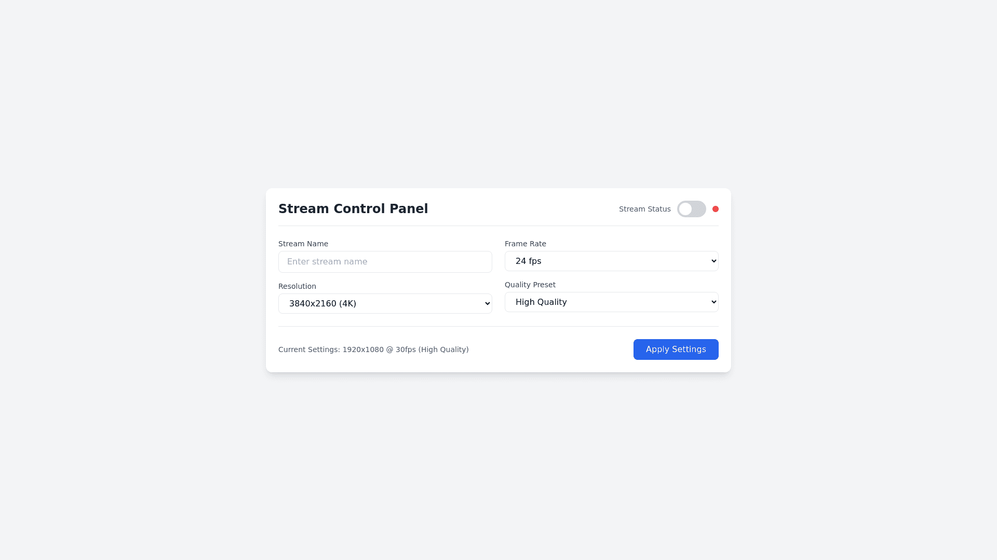Click the Stream Status label text

[644, 209]
